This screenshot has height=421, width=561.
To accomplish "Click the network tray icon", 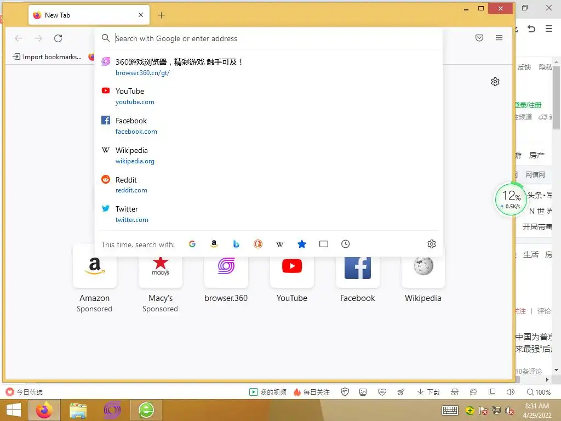I will coord(496,410).
